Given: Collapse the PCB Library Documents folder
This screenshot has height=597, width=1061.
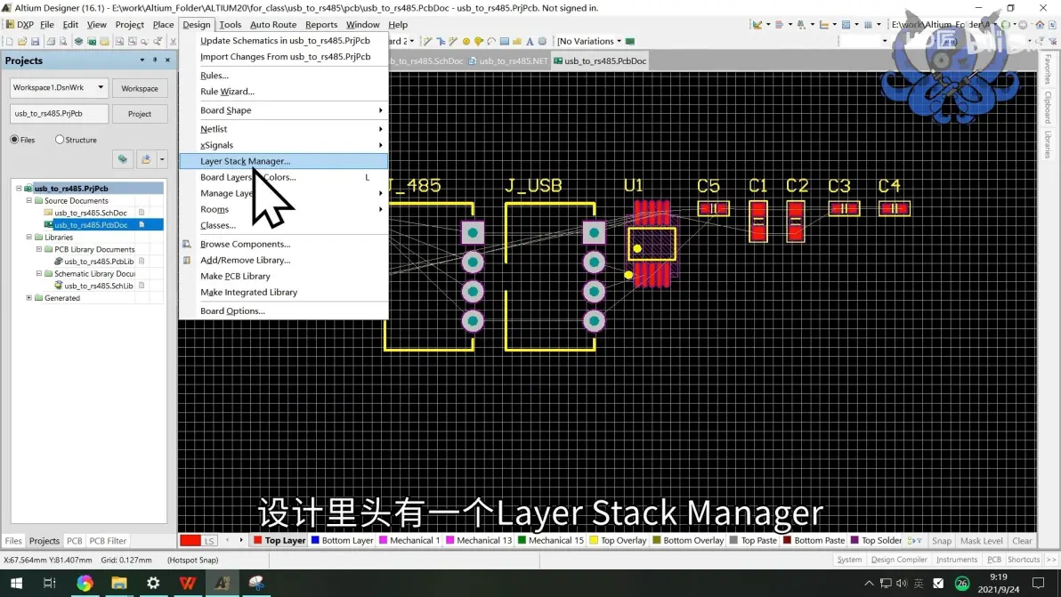Looking at the screenshot, I should 39,249.
